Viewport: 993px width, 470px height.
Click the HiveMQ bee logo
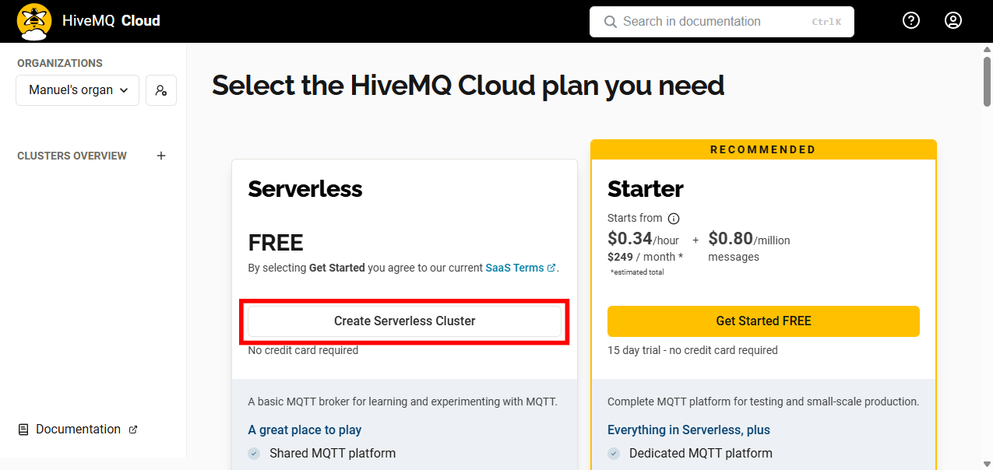33,20
